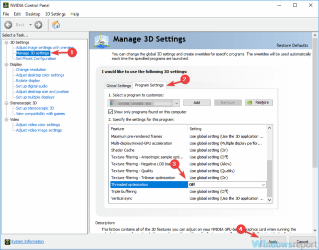The image size is (319, 250).
Task: Select Texture filtering - Negative LOD bias row
Action: [x=188, y=164]
